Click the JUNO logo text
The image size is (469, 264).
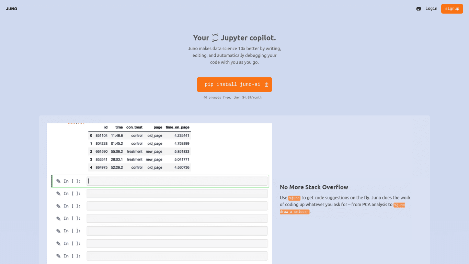coord(11,9)
